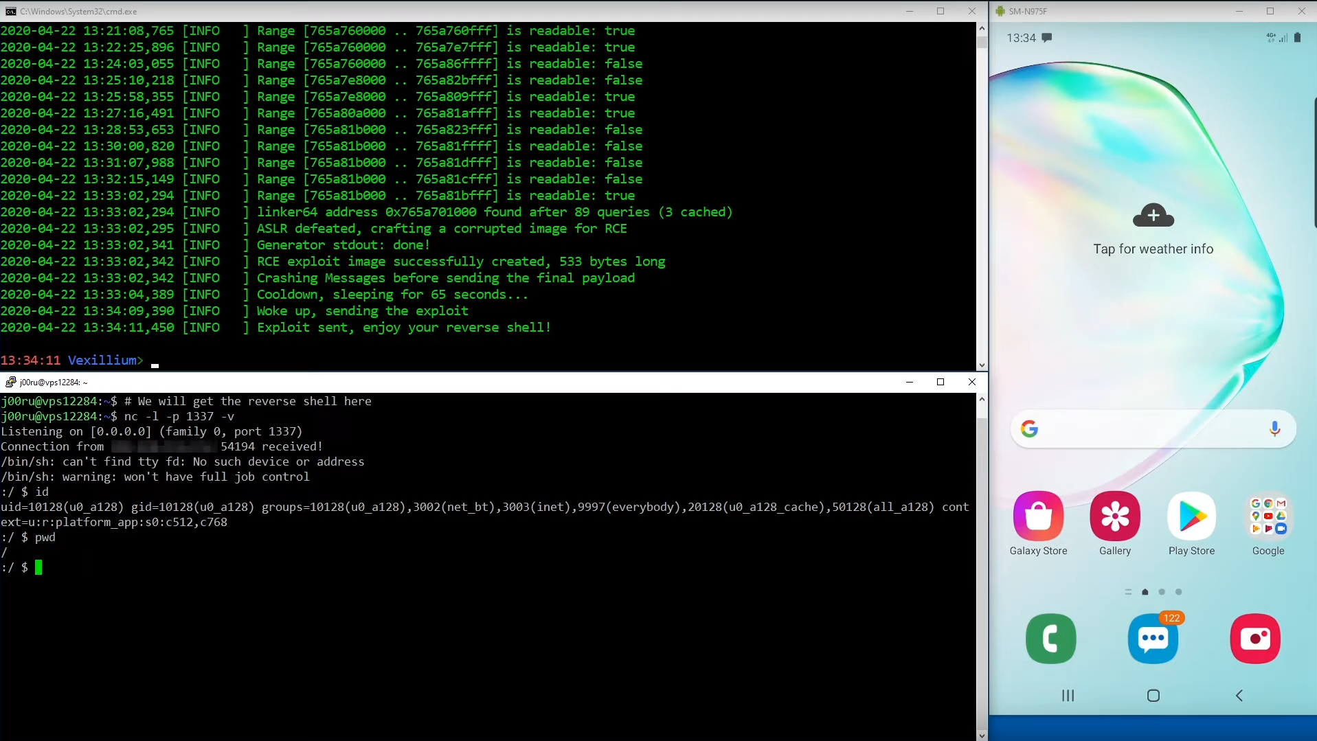Image resolution: width=1317 pixels, height=741 pixels.
Task: Click '# We will get the reverse shell here' comment
Action: pyautogui.click(x=248, y=401)
